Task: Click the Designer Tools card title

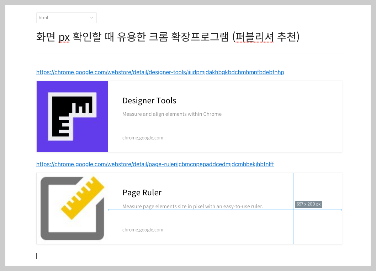Action: (149, 101)
